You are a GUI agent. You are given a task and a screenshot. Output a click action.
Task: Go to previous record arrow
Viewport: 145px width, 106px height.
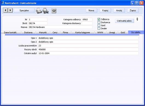pos(5,10)
